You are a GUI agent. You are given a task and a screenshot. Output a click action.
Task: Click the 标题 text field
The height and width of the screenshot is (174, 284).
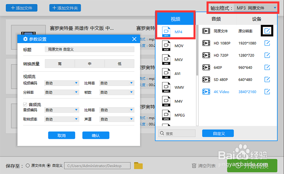click(x=90, y=49)
